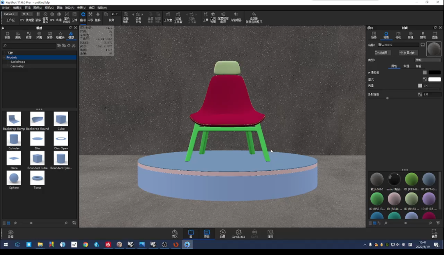Toggle the Project panel button in bottom toolbar
The image size is (444, 255).
tap(207, 234)
